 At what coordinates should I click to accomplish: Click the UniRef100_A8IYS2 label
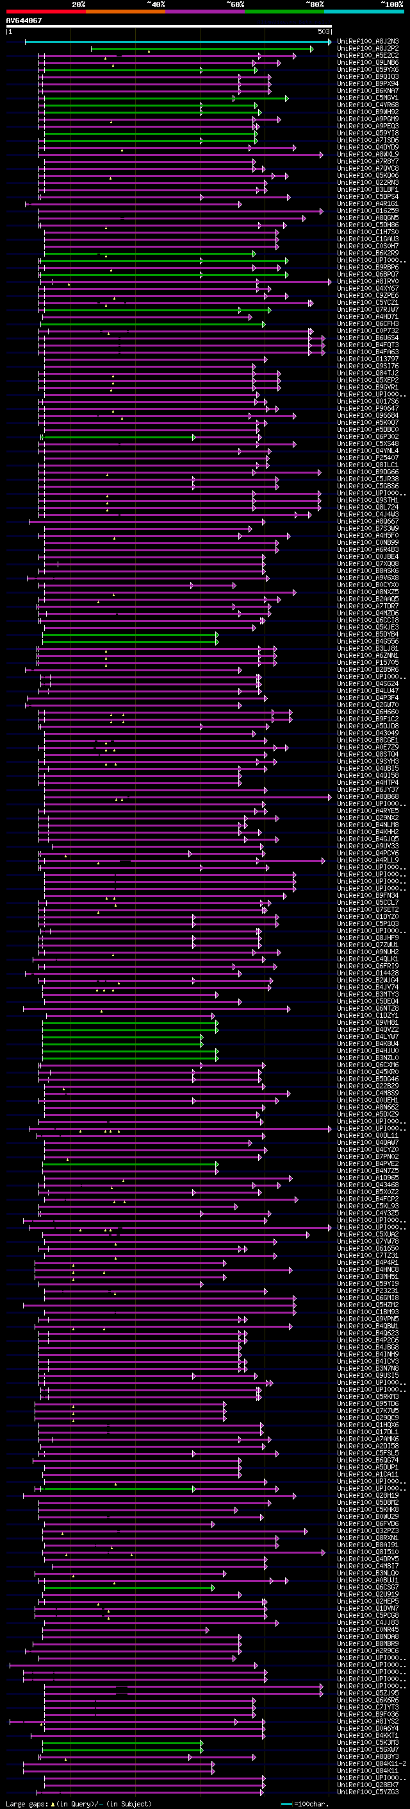pos(368,1721)
